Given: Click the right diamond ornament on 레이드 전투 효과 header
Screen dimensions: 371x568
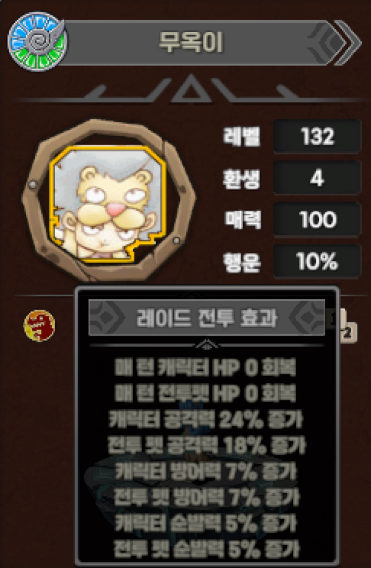Looking at the screenshot, I should click(x=307, y=317).
